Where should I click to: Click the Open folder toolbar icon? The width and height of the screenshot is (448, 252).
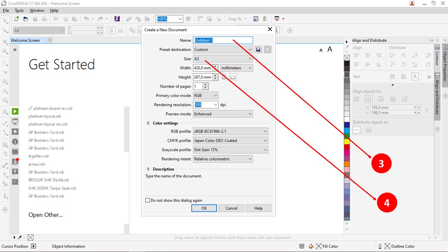tap(26, 19)
